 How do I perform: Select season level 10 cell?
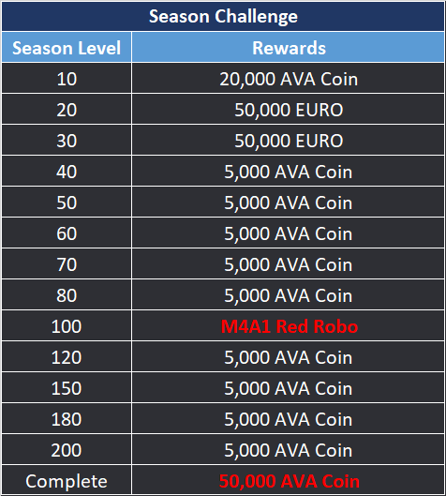[67, 78]
